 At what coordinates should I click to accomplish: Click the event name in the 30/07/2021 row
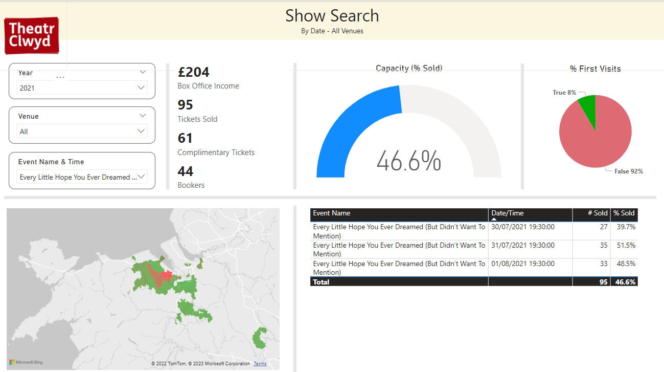399,231
